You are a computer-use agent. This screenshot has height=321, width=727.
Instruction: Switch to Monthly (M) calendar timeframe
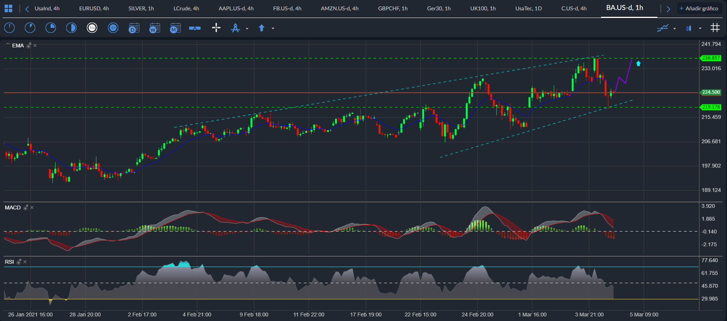pyautogui.click(x=175, y=28)
